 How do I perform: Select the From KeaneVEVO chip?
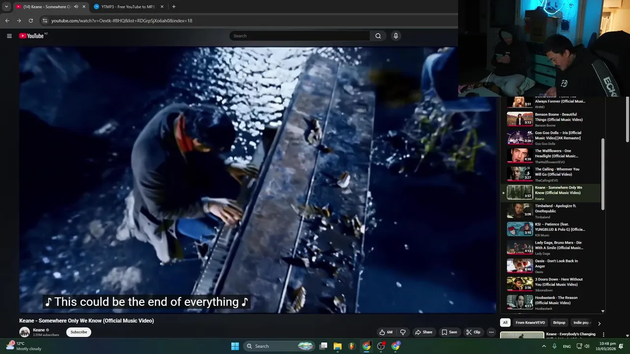point(530,323)
